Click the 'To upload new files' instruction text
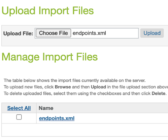168x140 pixels. [86, 87]
